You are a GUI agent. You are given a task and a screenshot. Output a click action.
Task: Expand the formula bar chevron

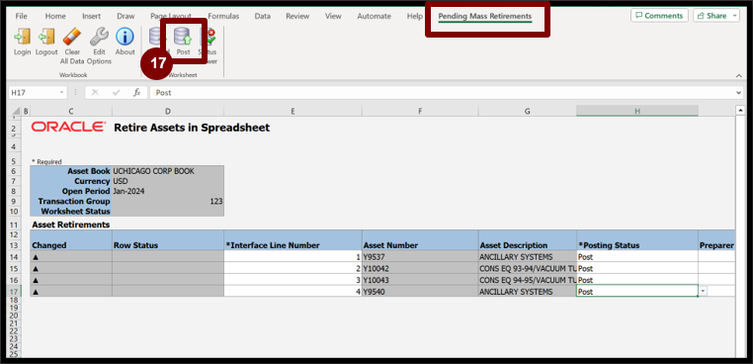pos(738,92)
